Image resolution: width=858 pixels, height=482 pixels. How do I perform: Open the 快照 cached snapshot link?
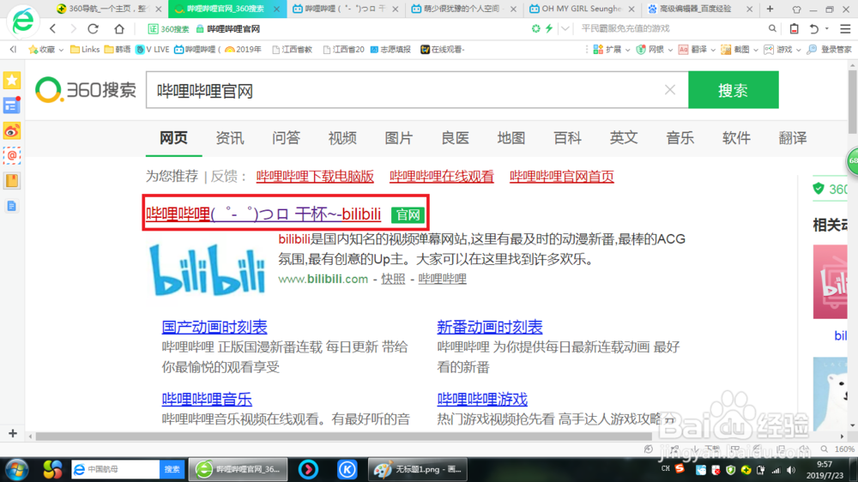coord(393,279)
